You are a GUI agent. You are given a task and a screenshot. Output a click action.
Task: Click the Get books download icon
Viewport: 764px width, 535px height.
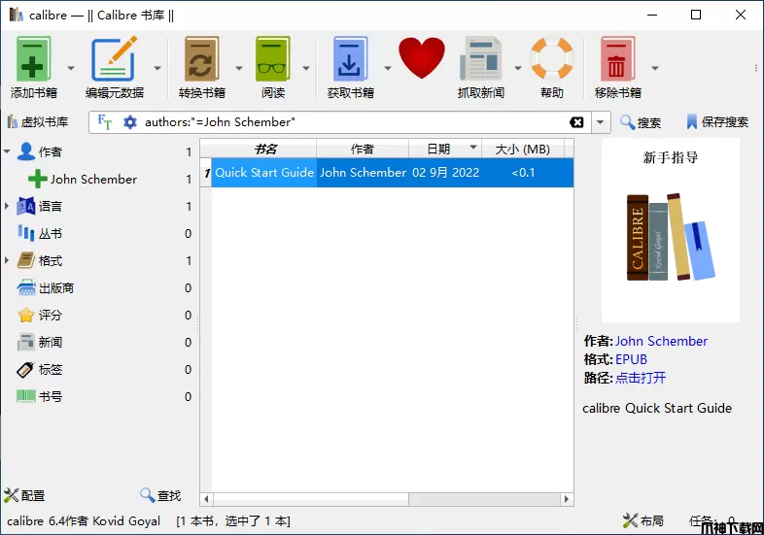point(350,58)
